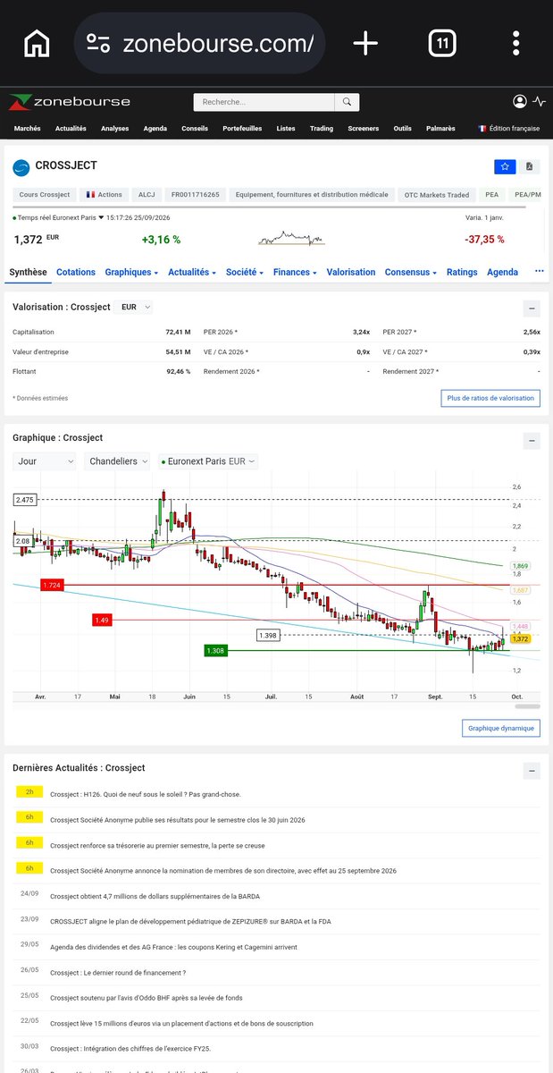Focus the Recherche search field
This screenshot has height=1073, width=553.
point(264,102)
